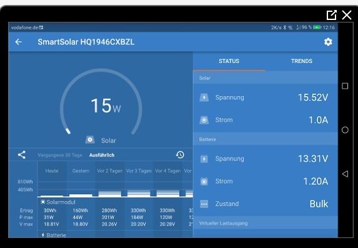358x248 pixels.
Task: Tap the share icon
Action: [22, 155]
